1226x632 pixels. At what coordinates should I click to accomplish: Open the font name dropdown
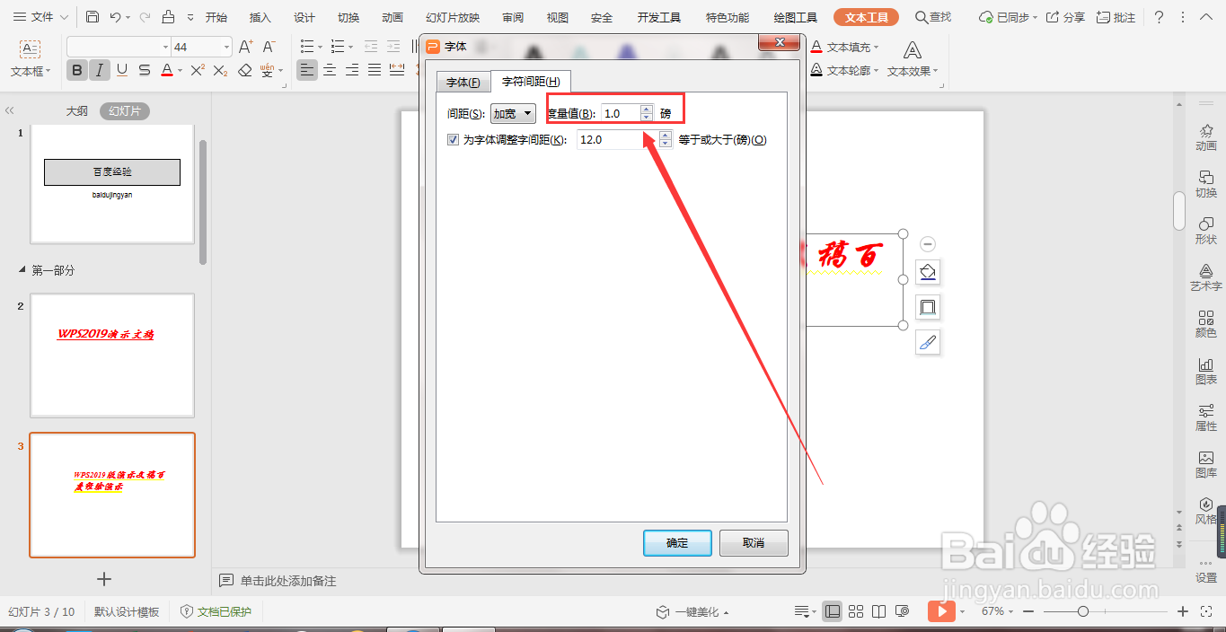(165, 47)
